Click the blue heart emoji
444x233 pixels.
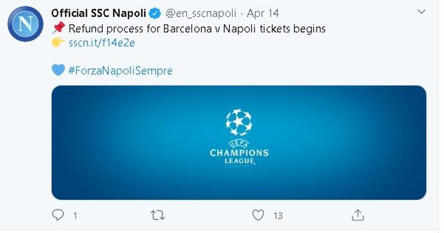(58, 70)
